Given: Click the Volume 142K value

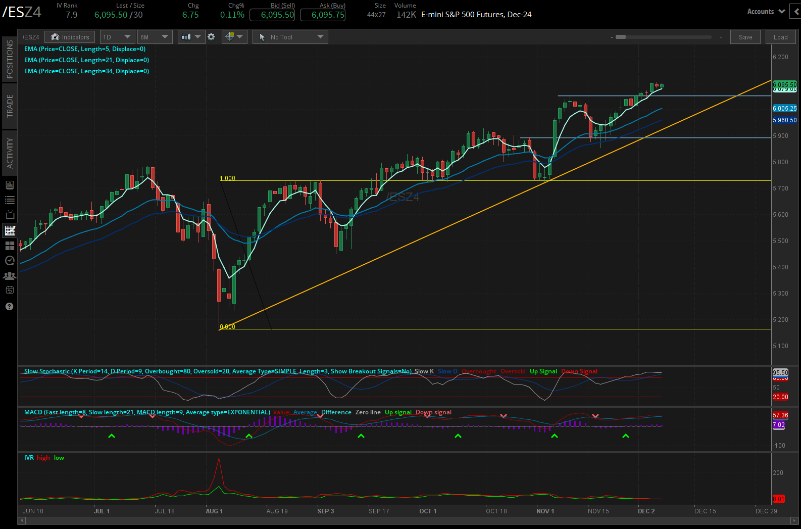Looking at the screenshot, I should pos(406,15).
